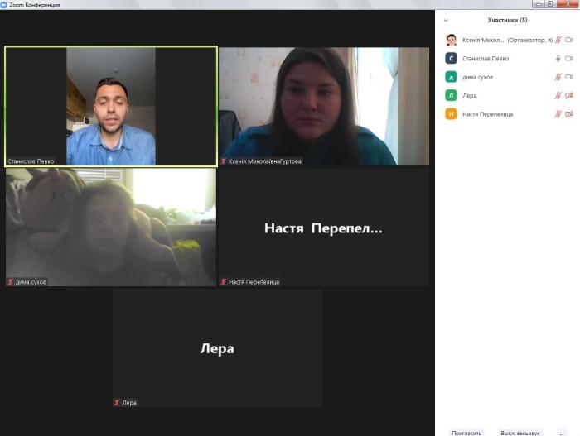Select Ксенія Миколаївна Гуртова video tile
The image size is (580, 436).
click(324, 106)
